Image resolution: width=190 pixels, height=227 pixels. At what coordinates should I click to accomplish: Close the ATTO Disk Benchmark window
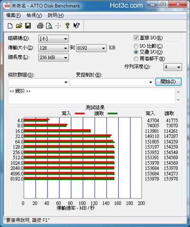(x=177, y=4)
